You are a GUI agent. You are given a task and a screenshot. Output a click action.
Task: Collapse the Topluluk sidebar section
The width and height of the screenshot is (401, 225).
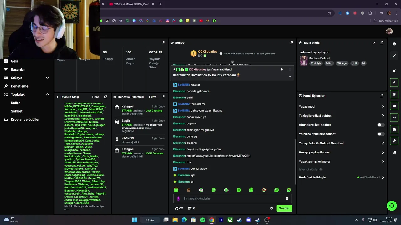click(48, 94)
